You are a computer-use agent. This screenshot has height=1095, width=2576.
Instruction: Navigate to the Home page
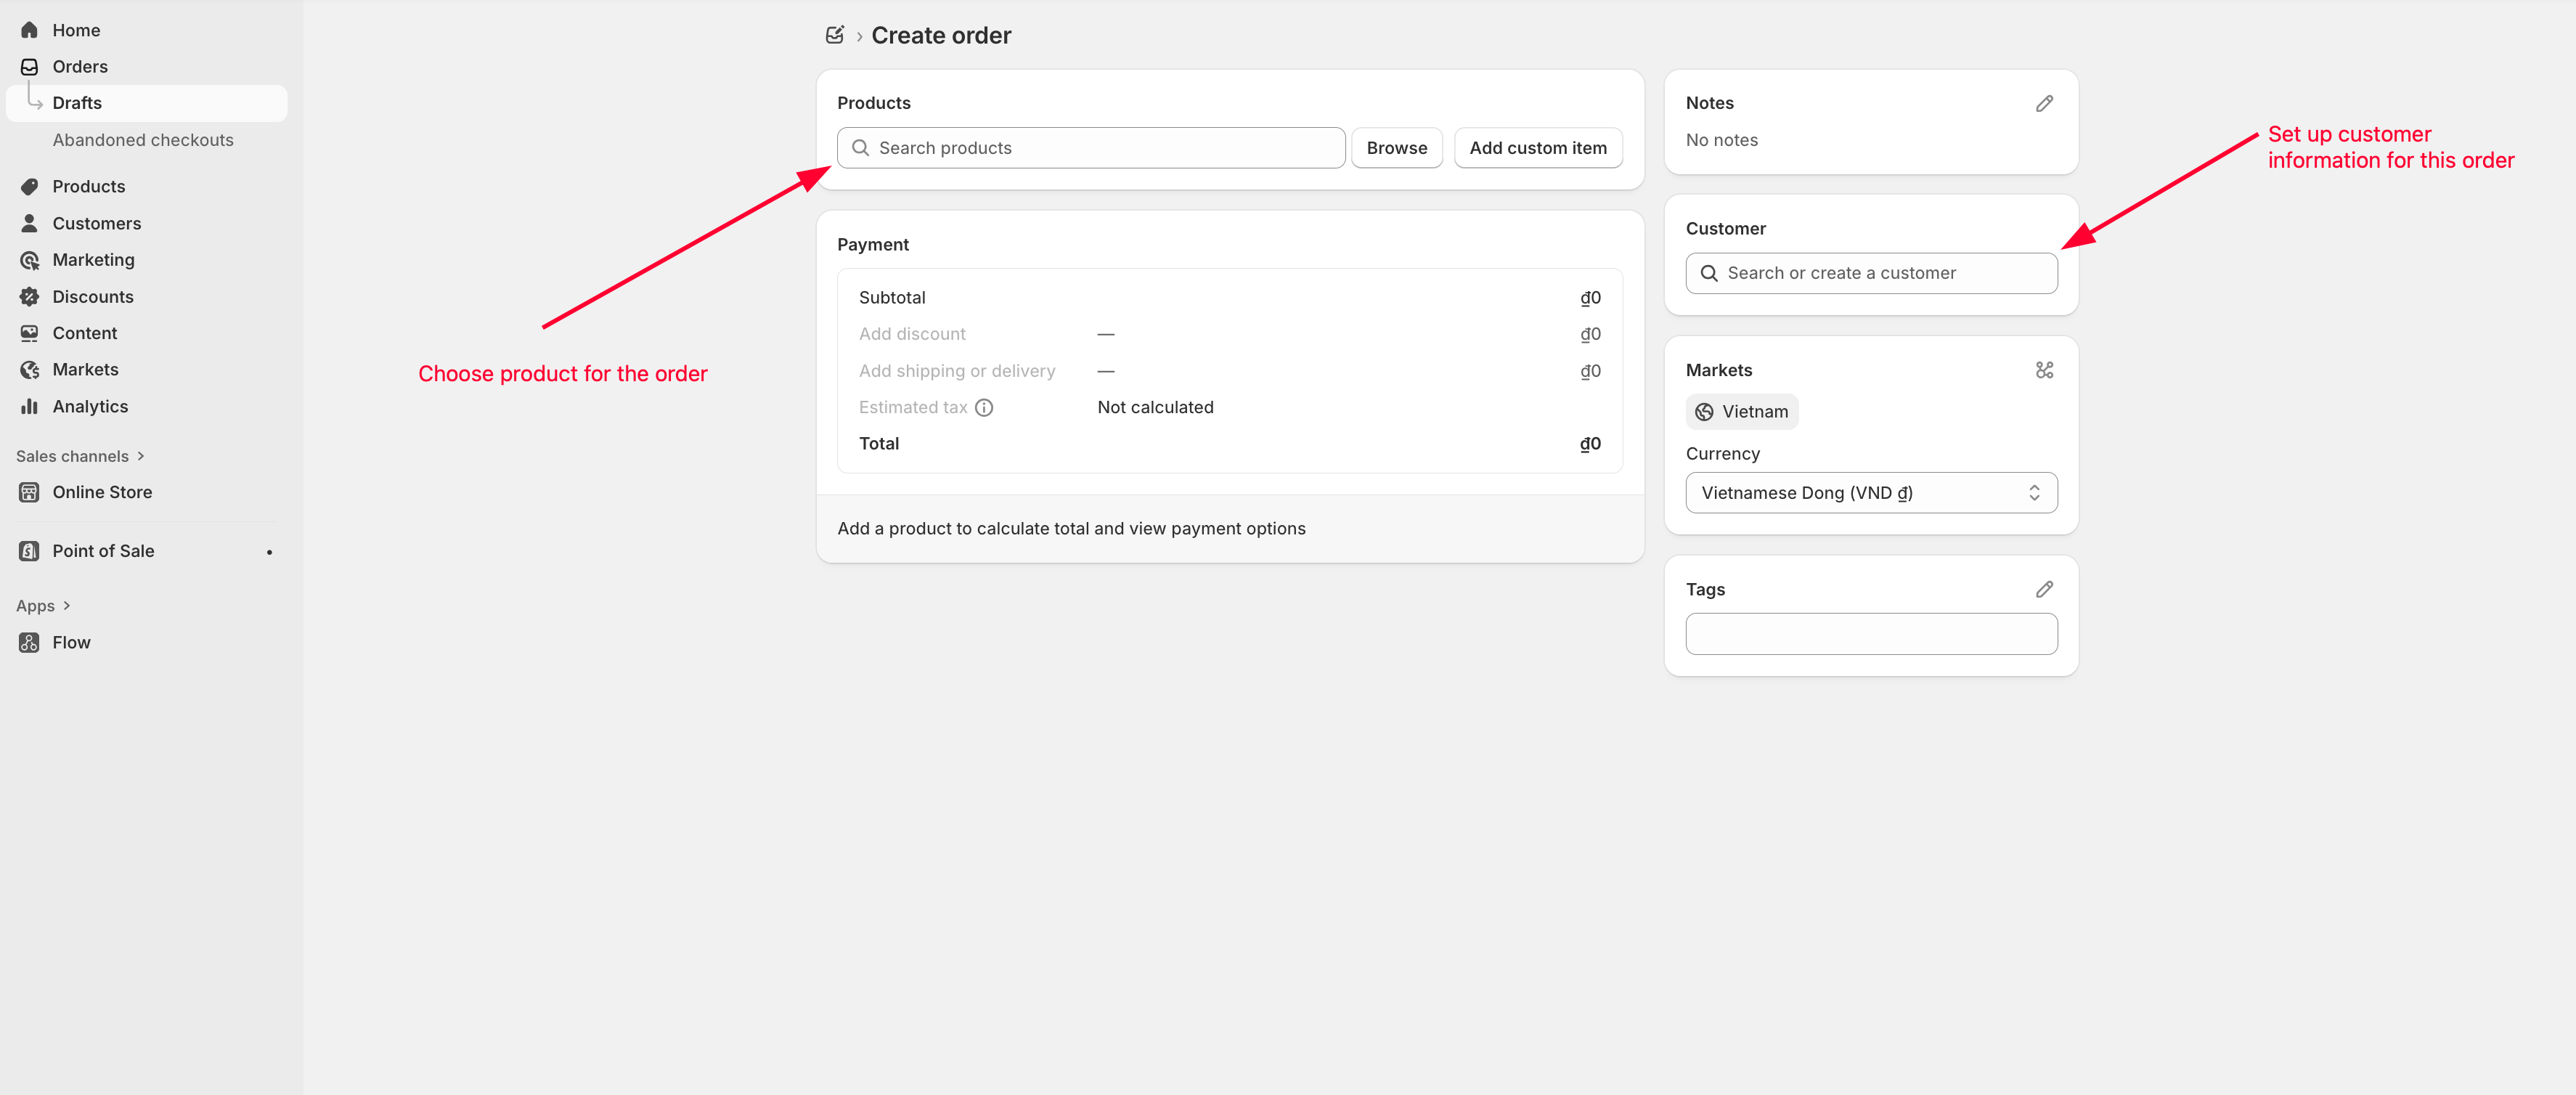point(76,30)
